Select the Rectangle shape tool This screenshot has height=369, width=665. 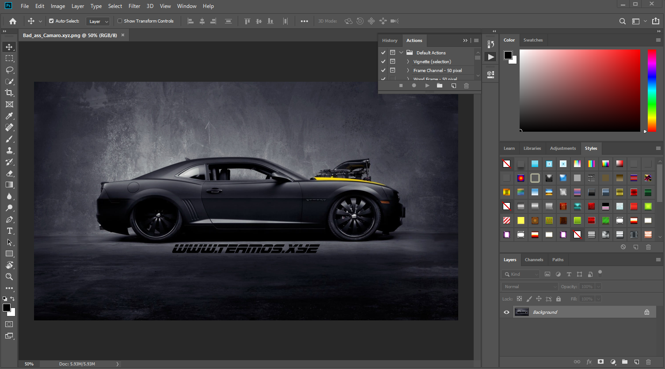point(9,254)
